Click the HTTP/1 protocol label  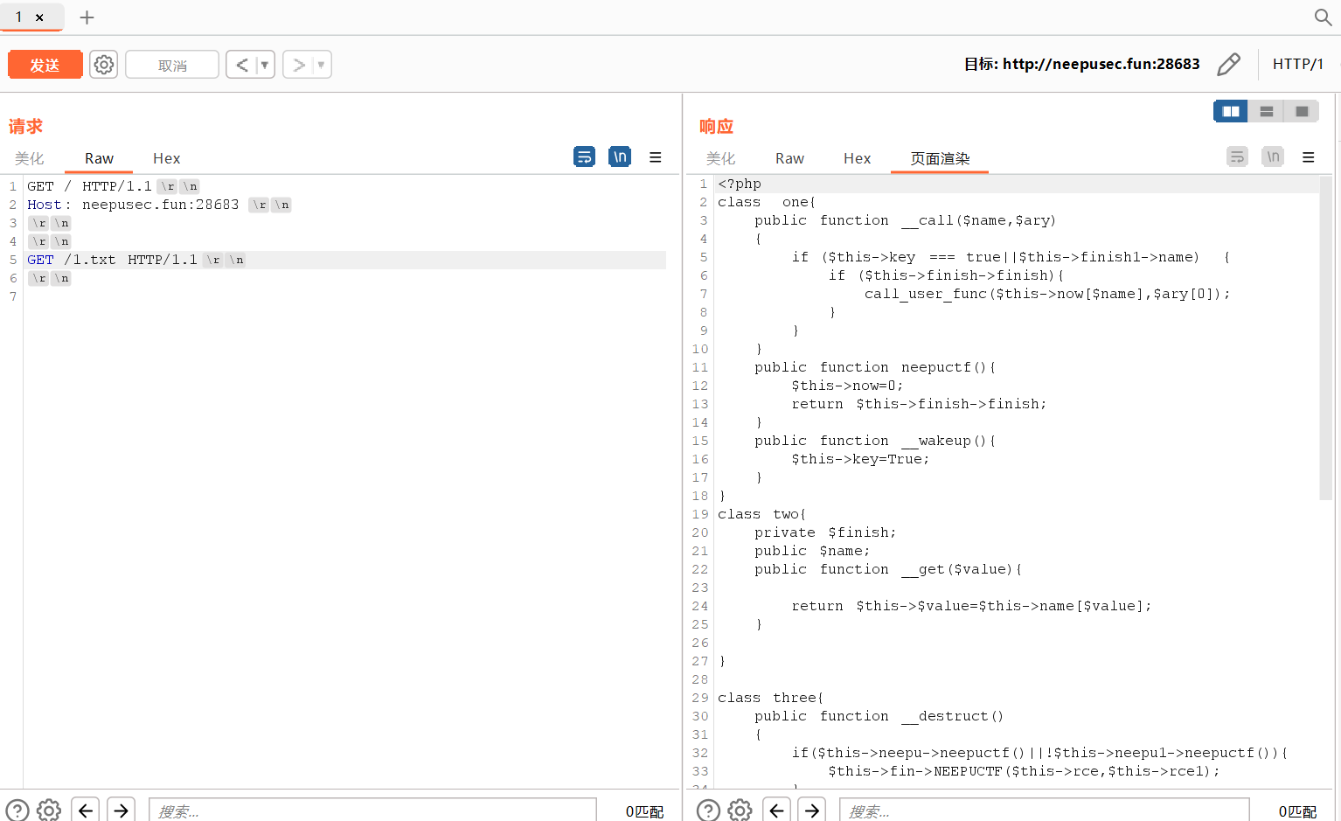click(1297, 64)
